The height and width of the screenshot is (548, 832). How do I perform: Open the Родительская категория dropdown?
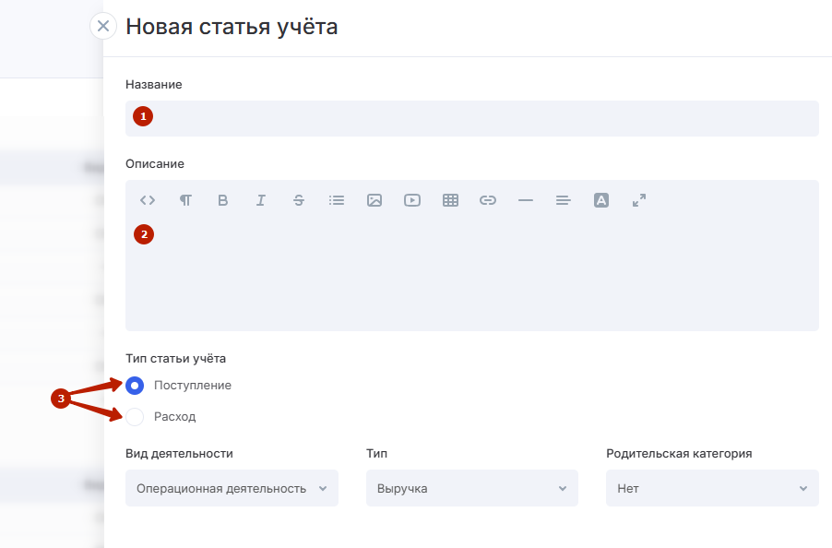pyautogui.click(x=712, y=488)
